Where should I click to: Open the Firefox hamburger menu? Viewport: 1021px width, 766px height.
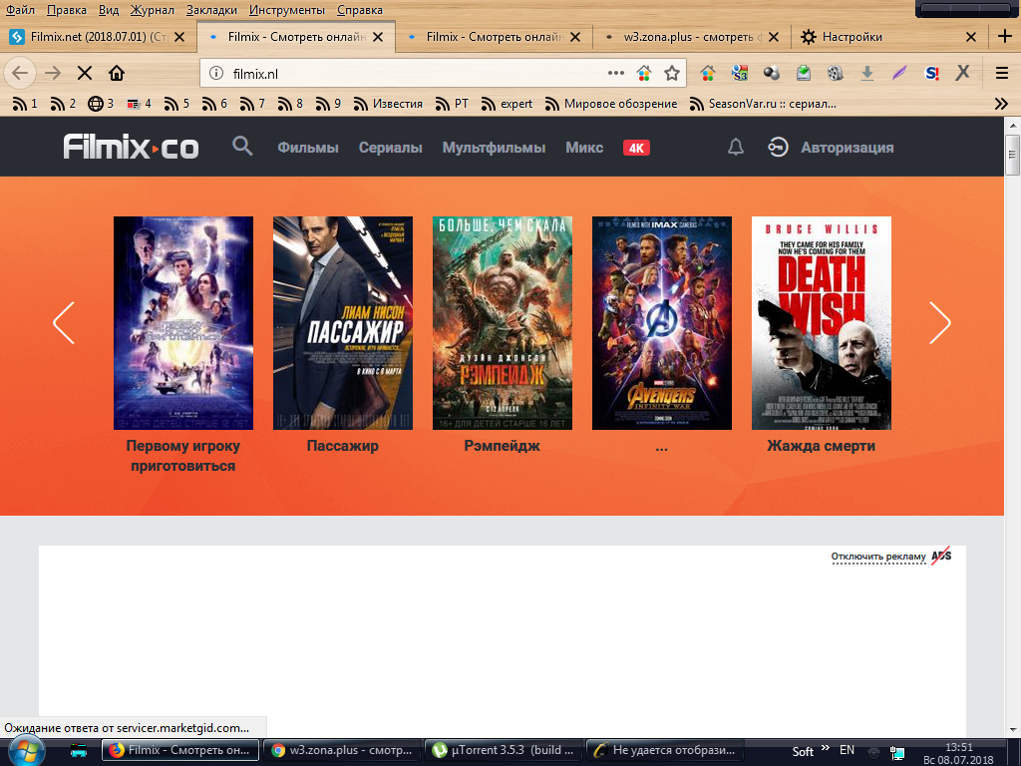pos(1002,73)
